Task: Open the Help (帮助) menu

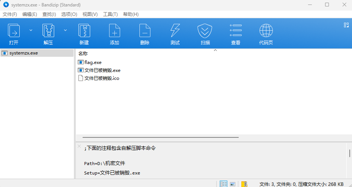Action: 131,14
